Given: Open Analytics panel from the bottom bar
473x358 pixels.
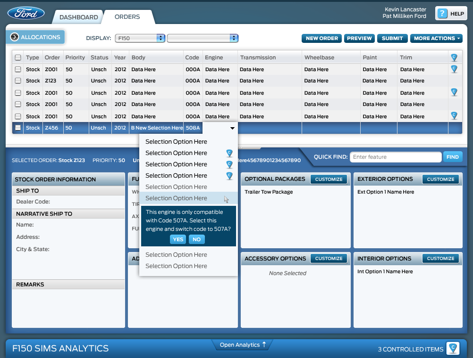Looking at the screenshot, I should point(243,345).
